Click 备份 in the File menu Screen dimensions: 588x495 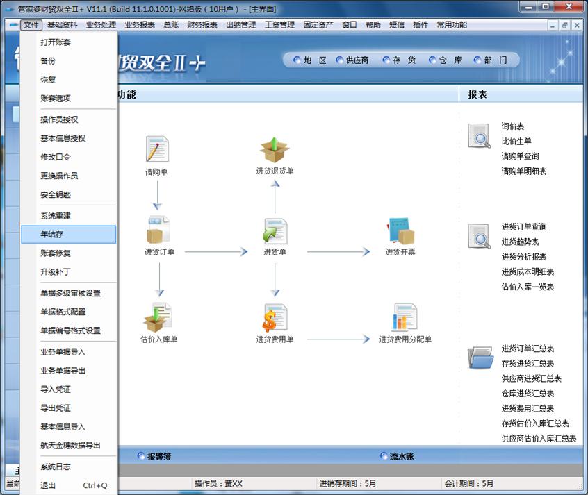click(48, 61)
